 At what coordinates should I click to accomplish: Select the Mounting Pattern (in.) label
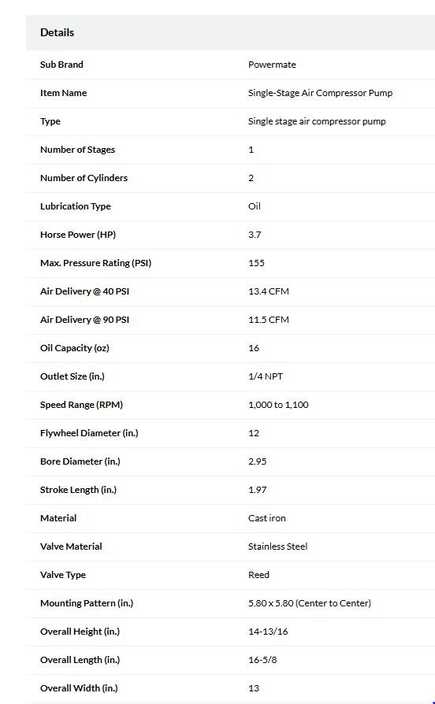tap(87, 603)
